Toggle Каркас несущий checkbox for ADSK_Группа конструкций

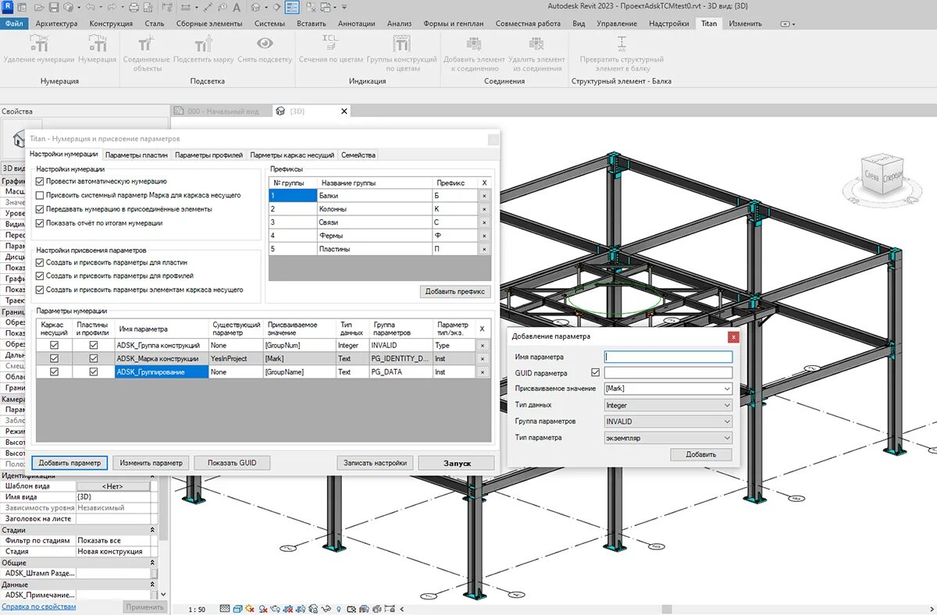(54, 345)
